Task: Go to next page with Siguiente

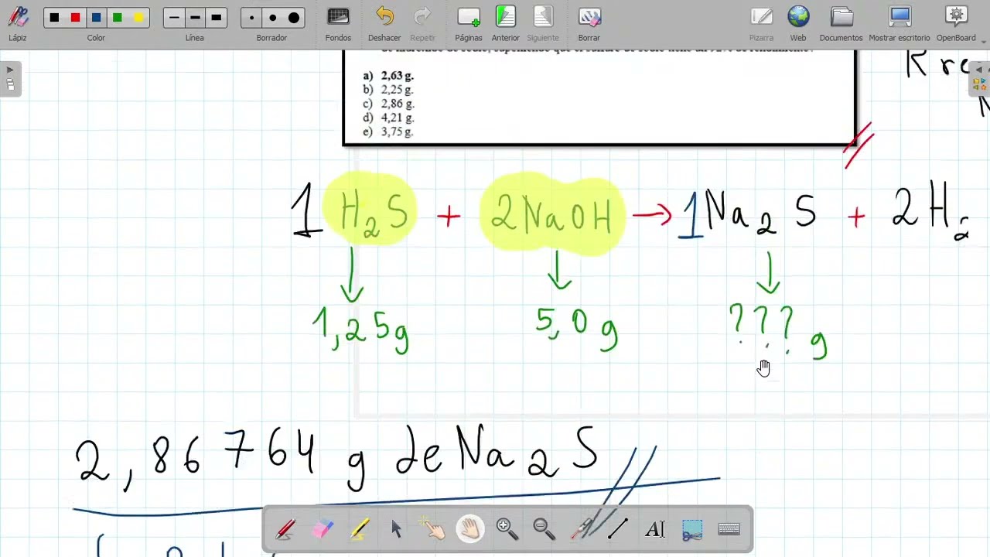Action: coord(543,23)
